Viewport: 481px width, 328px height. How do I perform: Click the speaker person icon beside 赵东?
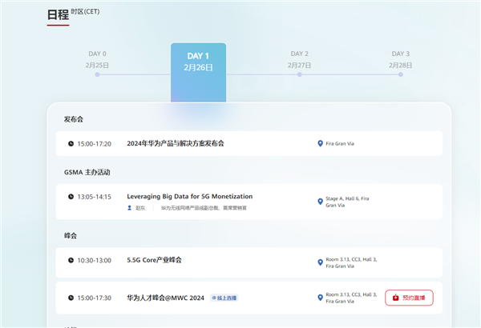[130, 208]
